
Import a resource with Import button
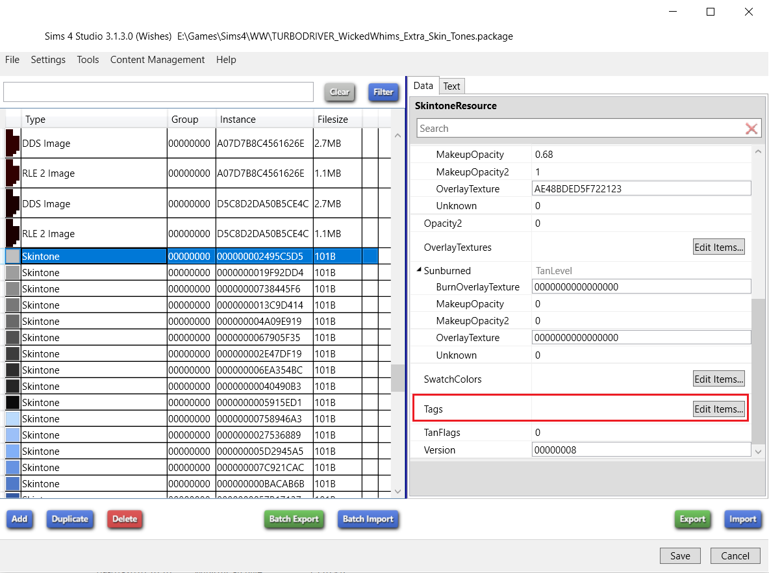click(x=742, y=519)
